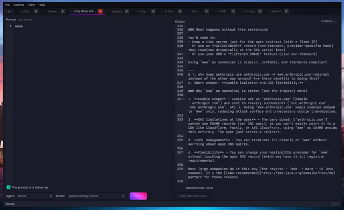Close the "if my ..." tab
Image resolution: width=344 pixels, height=210 pixels.
[x=153, y=11]
